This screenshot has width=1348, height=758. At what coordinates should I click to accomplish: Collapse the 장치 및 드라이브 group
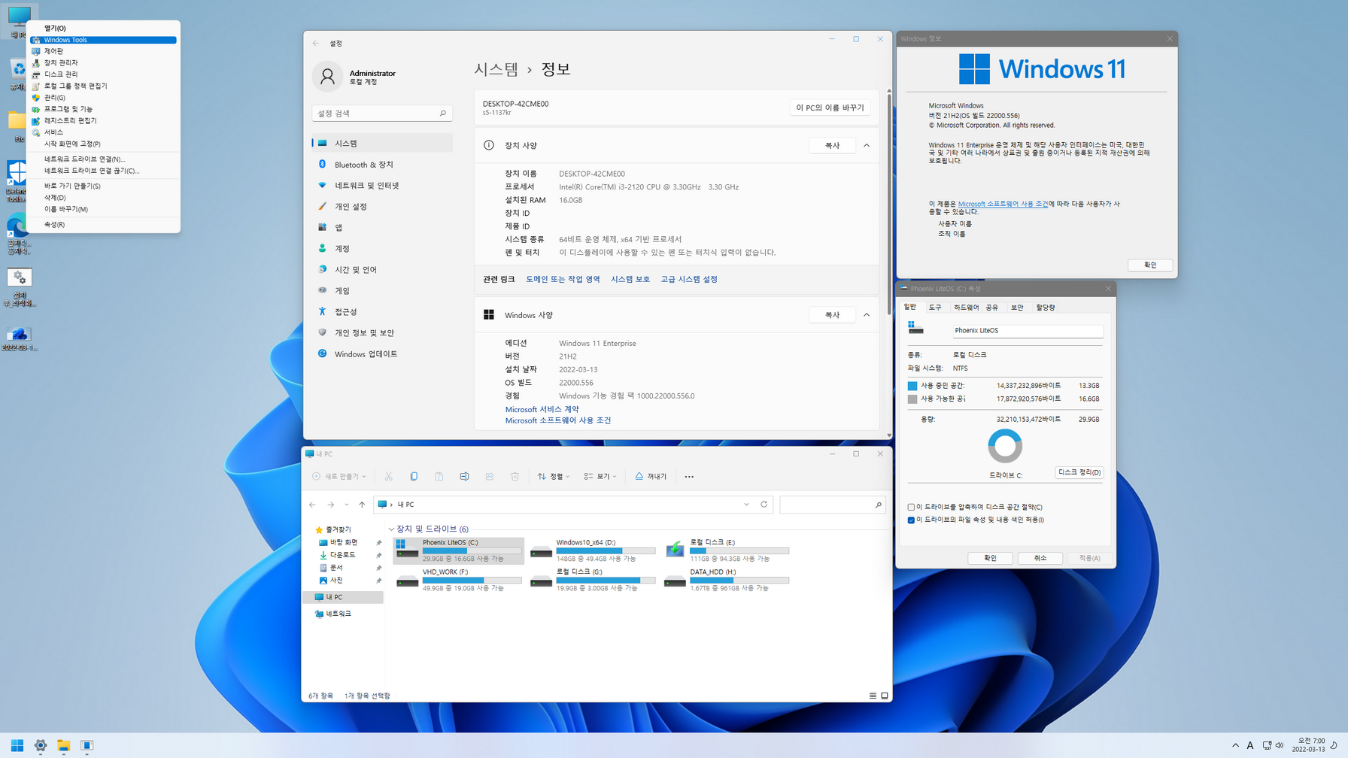(391, 529)
